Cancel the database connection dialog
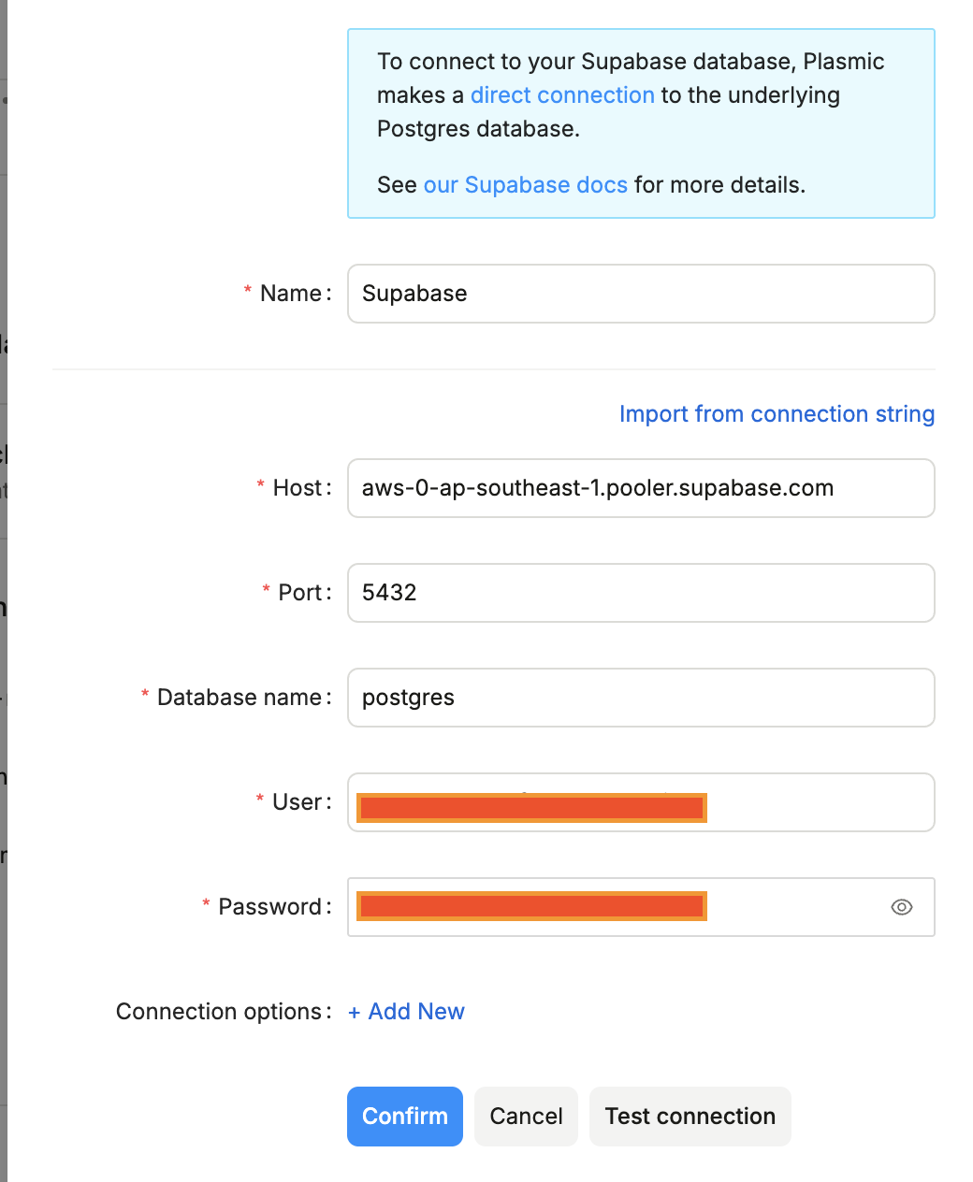The width and height of the screenshot is (973, 1182). coord(526,1117)
